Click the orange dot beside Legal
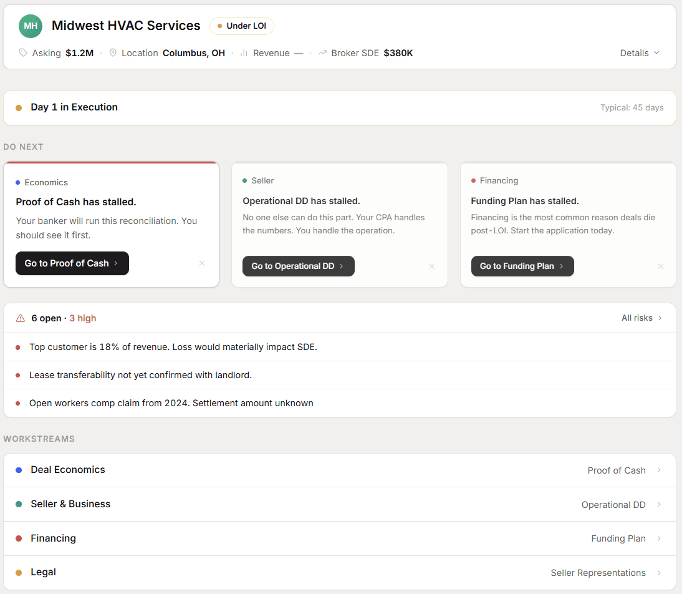 (x=19, y=573)
